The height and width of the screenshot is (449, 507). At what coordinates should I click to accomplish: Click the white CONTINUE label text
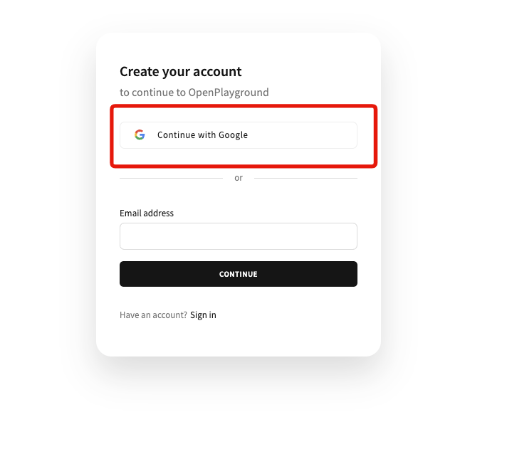(239, 274)
